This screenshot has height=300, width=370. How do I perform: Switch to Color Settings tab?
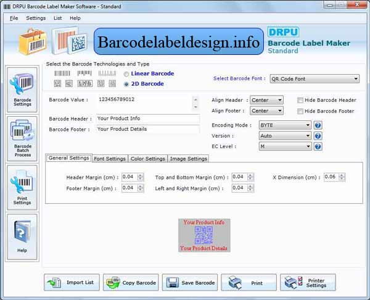(x=148, y=159)
